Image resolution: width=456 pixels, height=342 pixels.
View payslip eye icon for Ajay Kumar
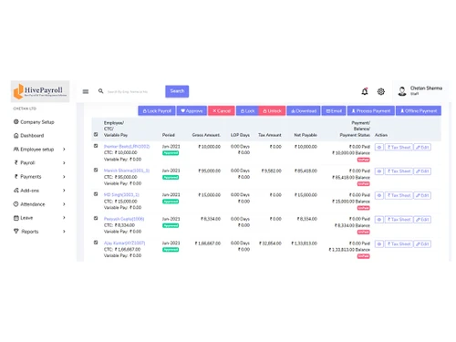click(379, 244)
